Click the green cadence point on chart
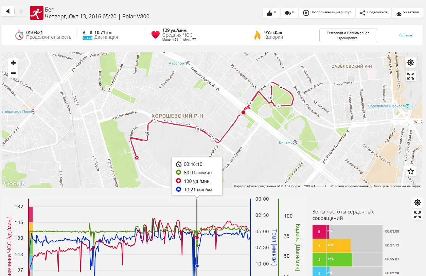 pyautogui.click(x=197, y=245)
